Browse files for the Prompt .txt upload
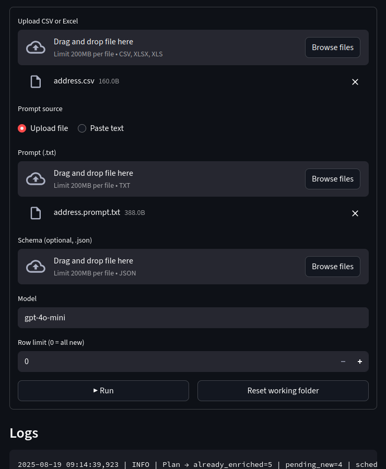 click(x=332, y=179)
